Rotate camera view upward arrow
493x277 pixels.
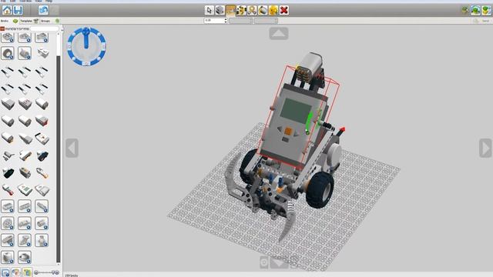[279, 33]
